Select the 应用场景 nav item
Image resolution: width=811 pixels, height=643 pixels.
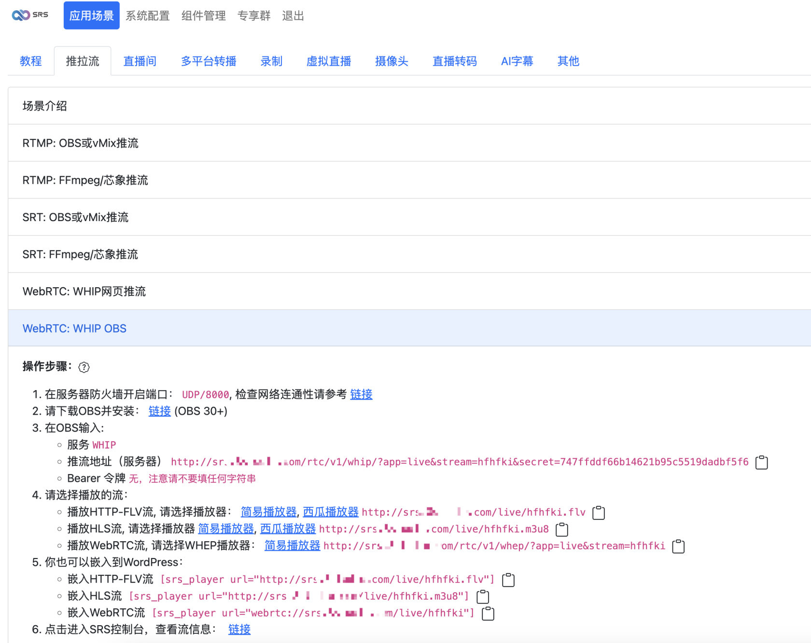point(92,15)
